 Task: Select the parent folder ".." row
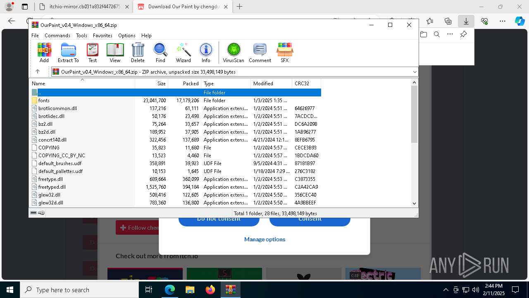tap(176, 92)
